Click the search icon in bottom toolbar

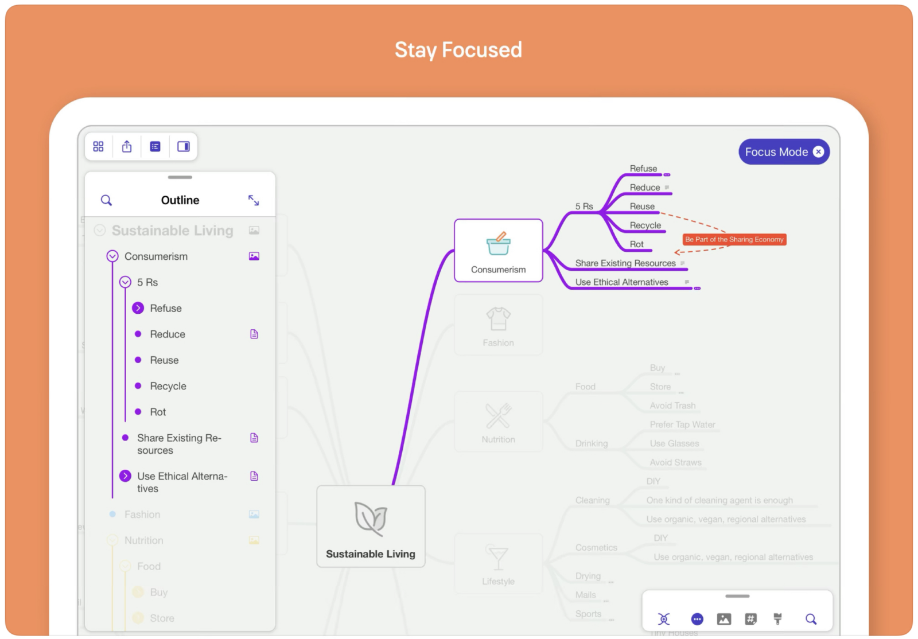point(811,619)
